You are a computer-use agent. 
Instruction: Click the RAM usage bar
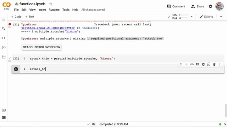pyautogui.click(x=183, y=15)
